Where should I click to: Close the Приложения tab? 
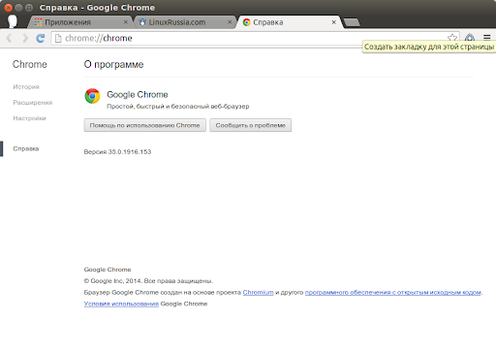coord(126,22)
